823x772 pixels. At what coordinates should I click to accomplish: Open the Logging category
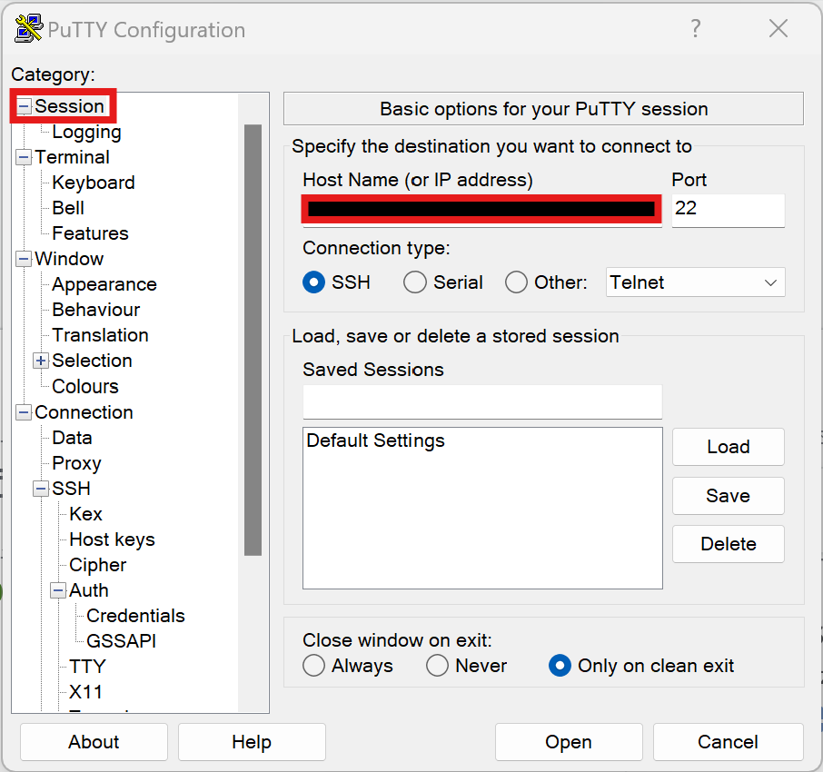[86, 133]
